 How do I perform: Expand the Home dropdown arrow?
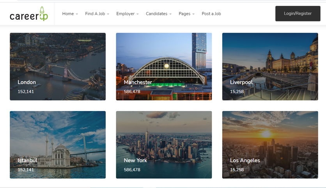77,14
